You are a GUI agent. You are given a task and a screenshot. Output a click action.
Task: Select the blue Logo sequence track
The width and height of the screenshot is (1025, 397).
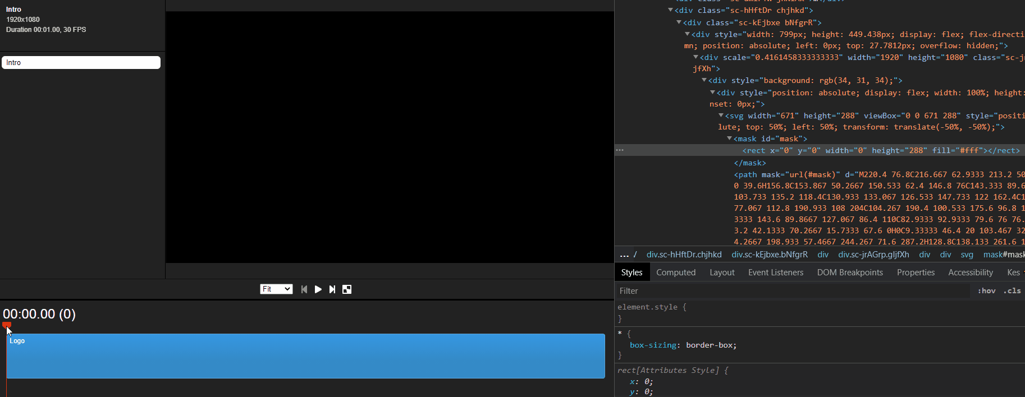(305, 356)
